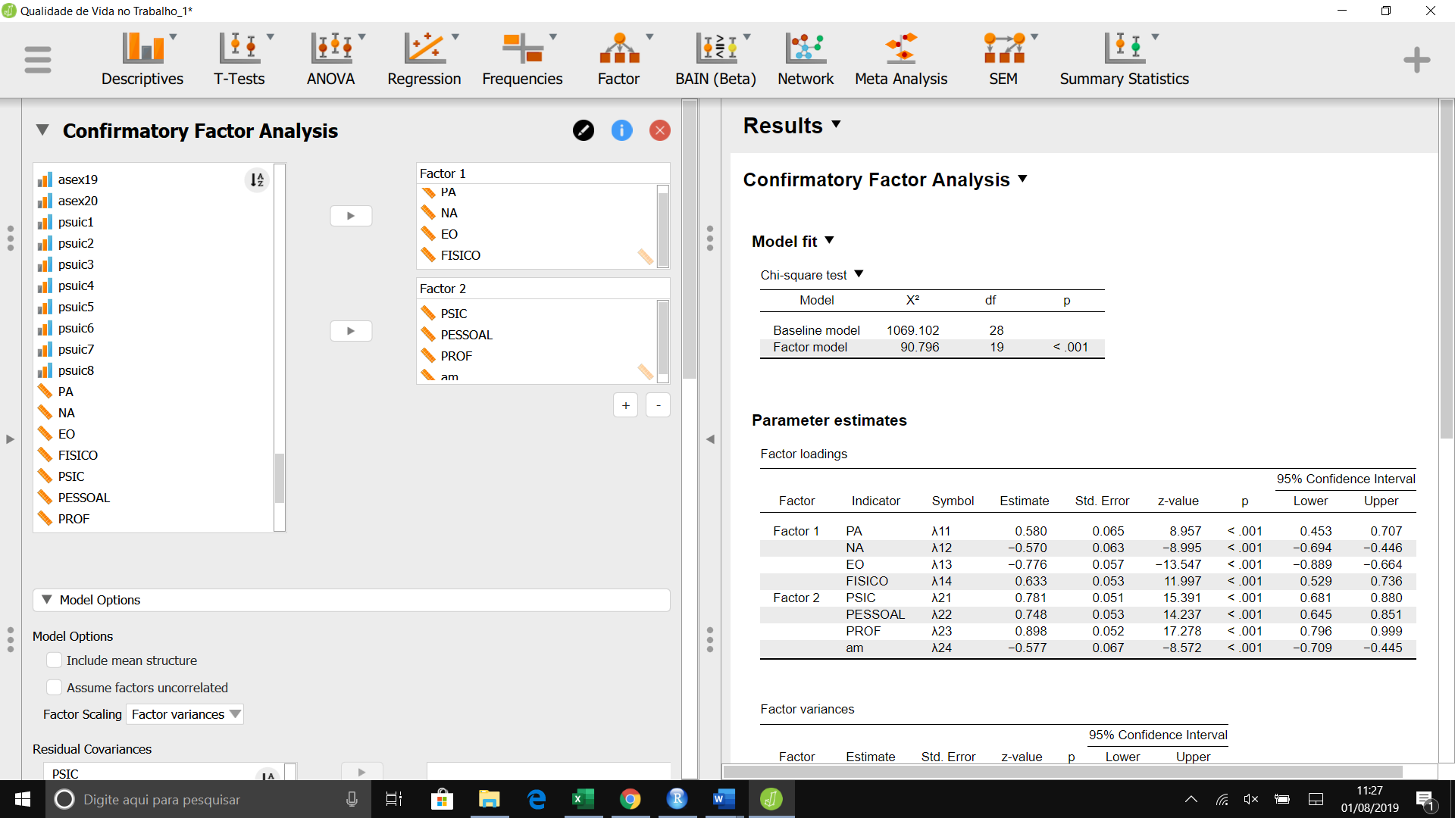Enable Assume factors uncorrelated
The height and width of the screenshot is (818, 1455).
[54, 687]
